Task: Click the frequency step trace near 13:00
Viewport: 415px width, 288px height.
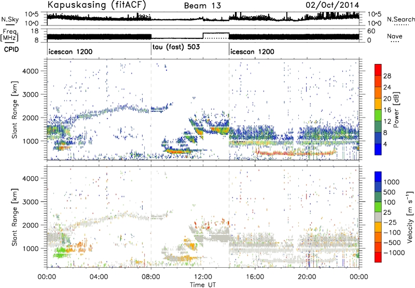Action: click(216, 33)
